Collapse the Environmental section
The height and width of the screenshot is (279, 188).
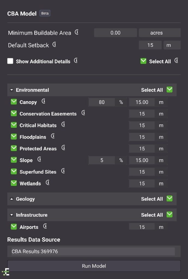pyautogui.click(x=12, y=90)
